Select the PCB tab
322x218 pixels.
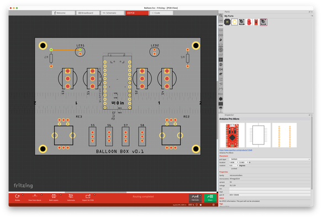(137, 13)
